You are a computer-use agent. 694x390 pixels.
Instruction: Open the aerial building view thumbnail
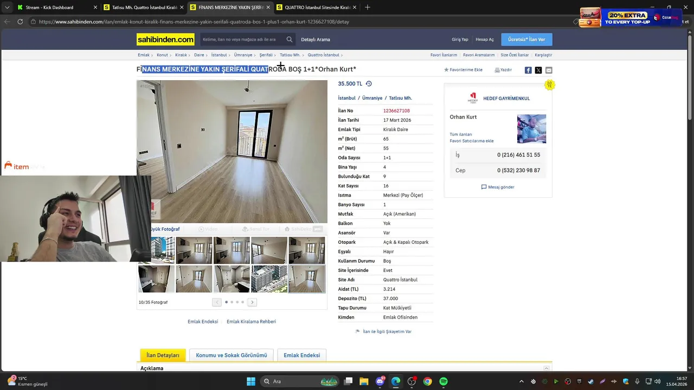click(269, 278)
